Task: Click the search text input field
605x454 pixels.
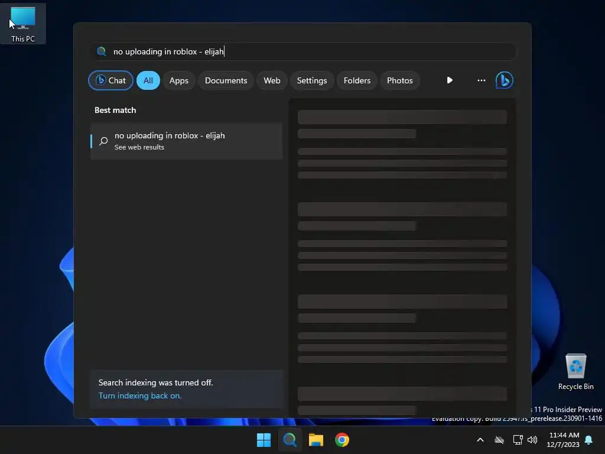Action: click(303, 51)
